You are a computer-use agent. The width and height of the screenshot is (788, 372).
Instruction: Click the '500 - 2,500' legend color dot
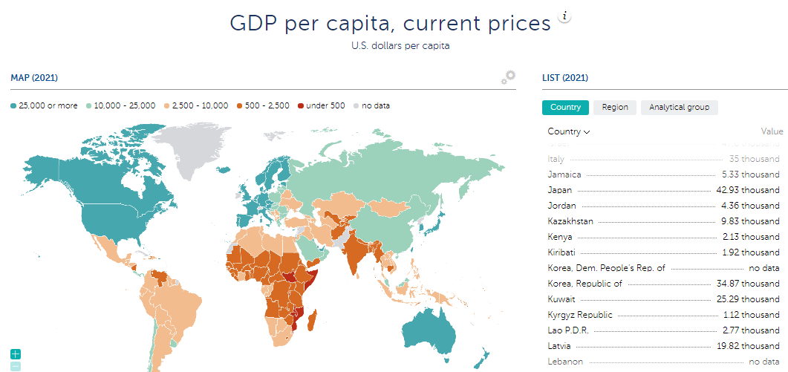pyautogui.click(x=240, y=105)
